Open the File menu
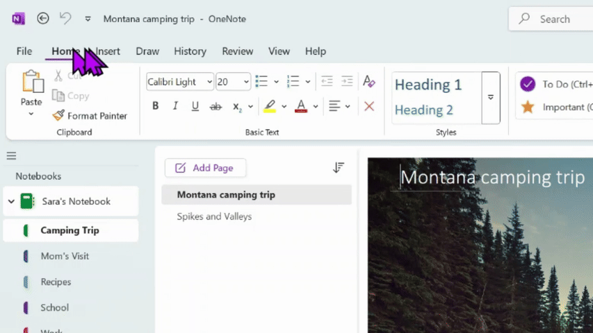Image resolution: width=593 pixels, height=333 pixels. (x=24, y=51)
